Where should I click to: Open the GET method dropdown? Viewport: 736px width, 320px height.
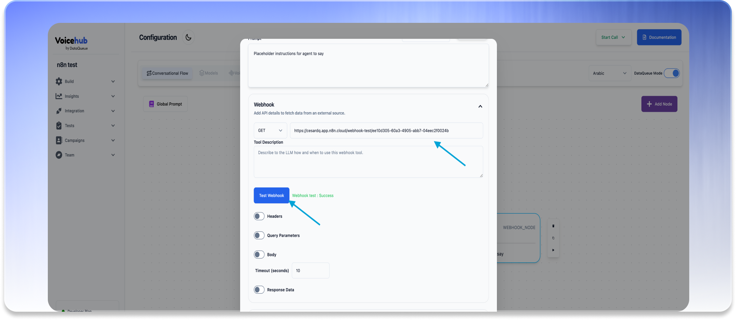(x=270, y=131)
